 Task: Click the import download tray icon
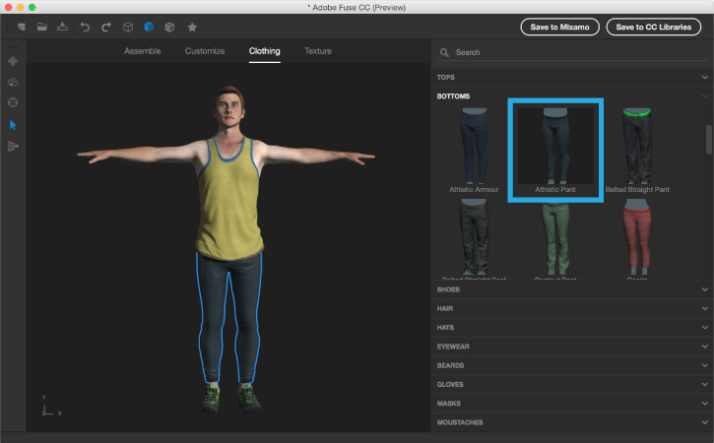(63, 27)
